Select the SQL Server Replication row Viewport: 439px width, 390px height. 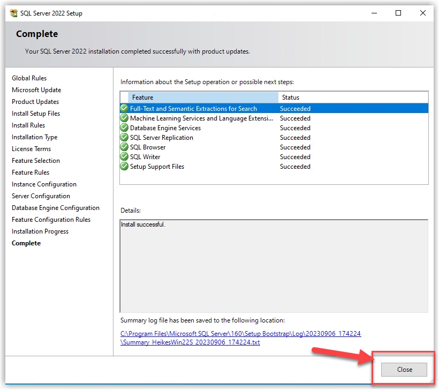[274, 138]
